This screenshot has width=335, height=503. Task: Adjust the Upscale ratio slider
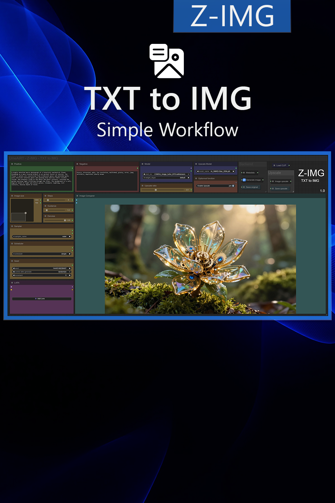[163, 190]
